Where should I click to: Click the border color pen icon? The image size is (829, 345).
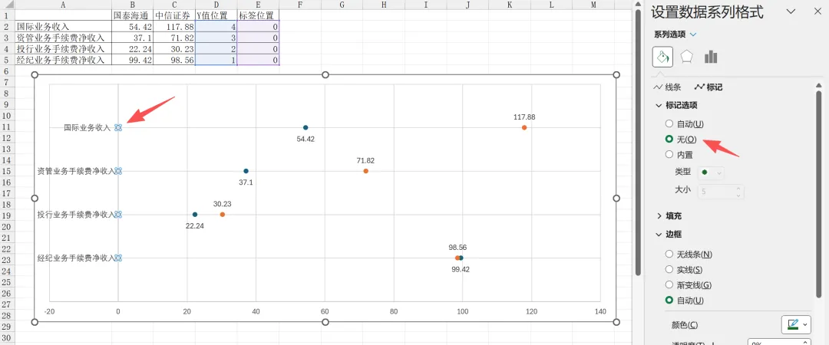792,324
